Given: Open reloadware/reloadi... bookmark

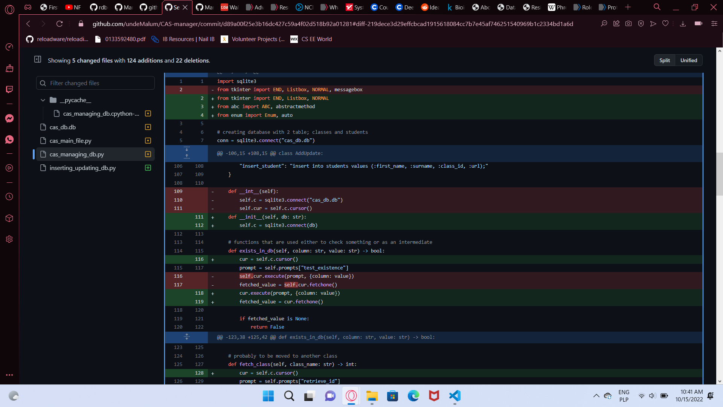Looking at the screenshot, I should [57, 39].
